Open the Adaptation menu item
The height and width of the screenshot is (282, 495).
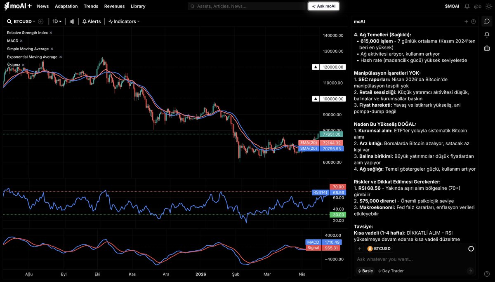(66, 6)
